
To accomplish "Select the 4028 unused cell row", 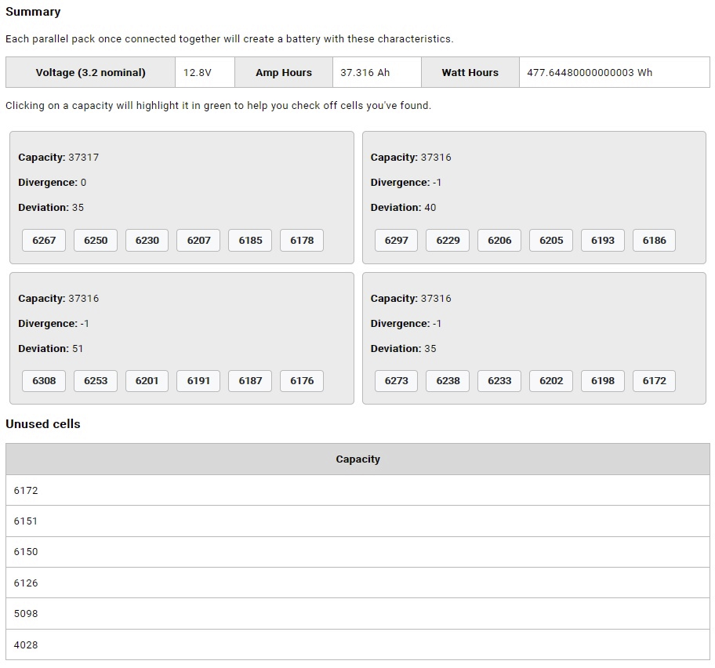I will coord(357,644).
